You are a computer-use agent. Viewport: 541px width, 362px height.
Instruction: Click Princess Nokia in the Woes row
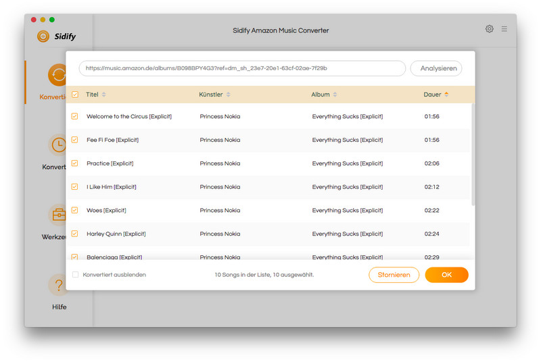(x=220, y=210)
